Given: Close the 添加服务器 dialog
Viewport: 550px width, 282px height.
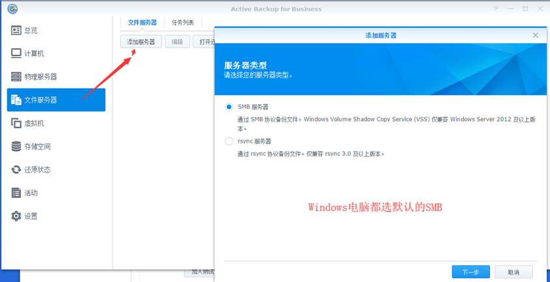Looking at the screenshot, I should click(x=536, y=35).
